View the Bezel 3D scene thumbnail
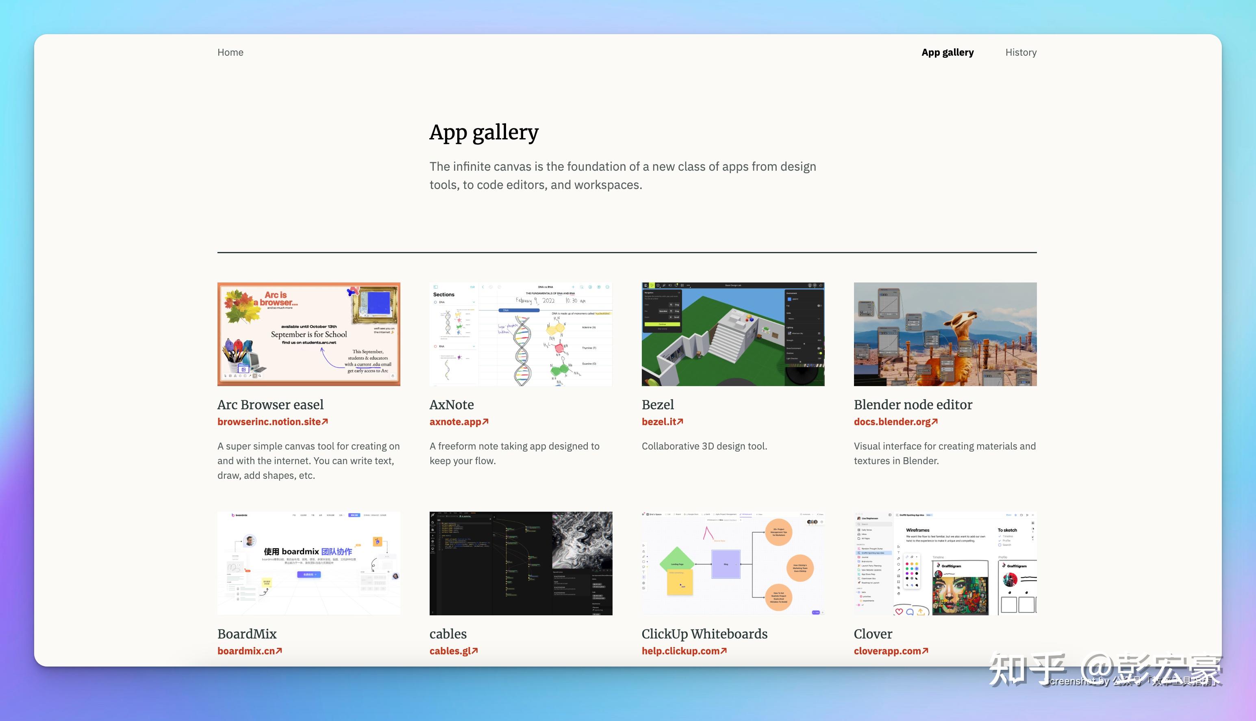The image size is (1256, 721). (733, 334)
